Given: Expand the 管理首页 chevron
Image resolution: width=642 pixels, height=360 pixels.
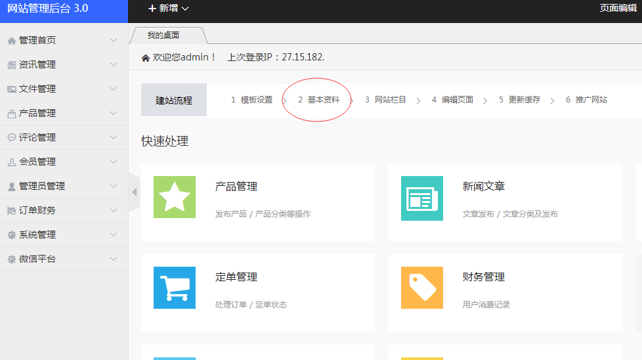Looking at the screenshot, I should [114, 40].
